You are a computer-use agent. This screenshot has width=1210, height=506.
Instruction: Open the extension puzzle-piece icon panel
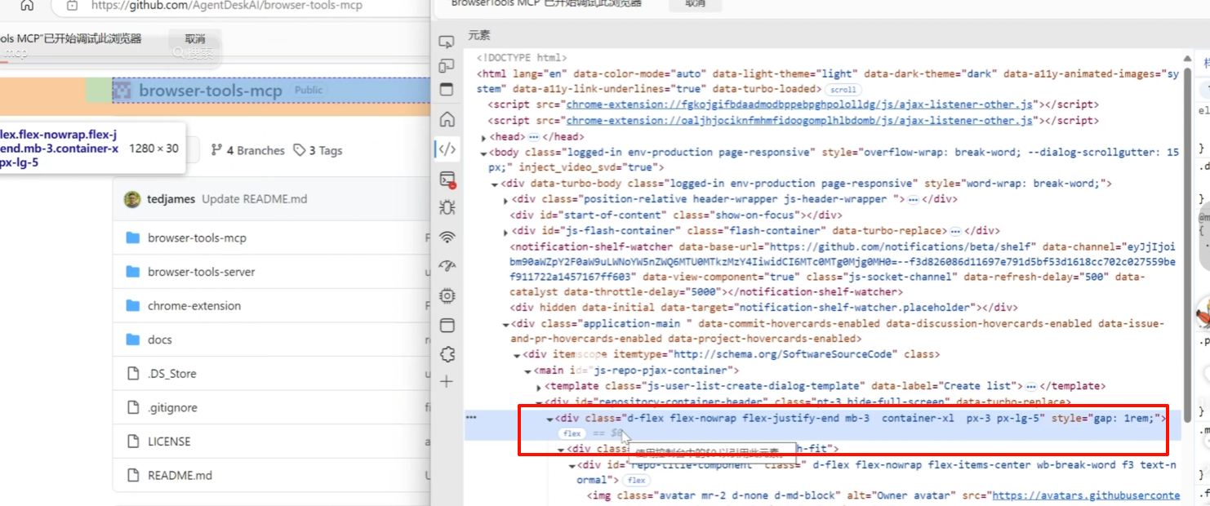coord(447,354)
